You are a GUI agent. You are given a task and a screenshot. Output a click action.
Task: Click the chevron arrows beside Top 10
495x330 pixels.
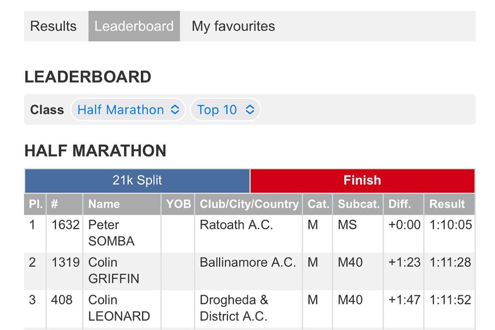coord(250,110)
